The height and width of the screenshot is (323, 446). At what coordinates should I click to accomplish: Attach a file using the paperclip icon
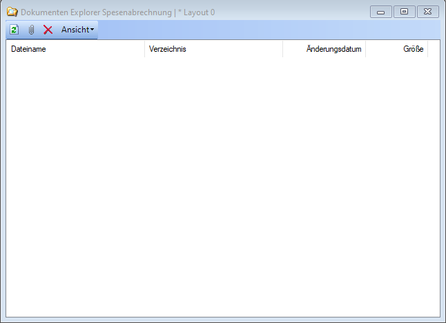tap(31, 30)
